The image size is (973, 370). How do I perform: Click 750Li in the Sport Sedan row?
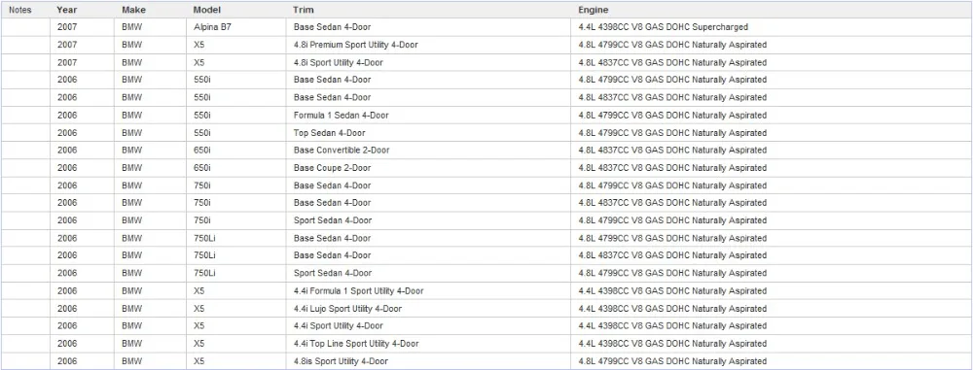(204, 273)
